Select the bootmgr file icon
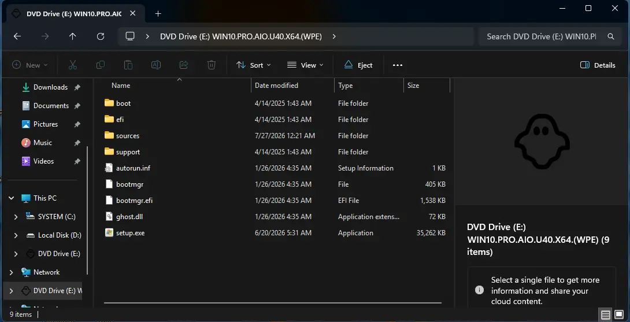 (x=109, y=184)
